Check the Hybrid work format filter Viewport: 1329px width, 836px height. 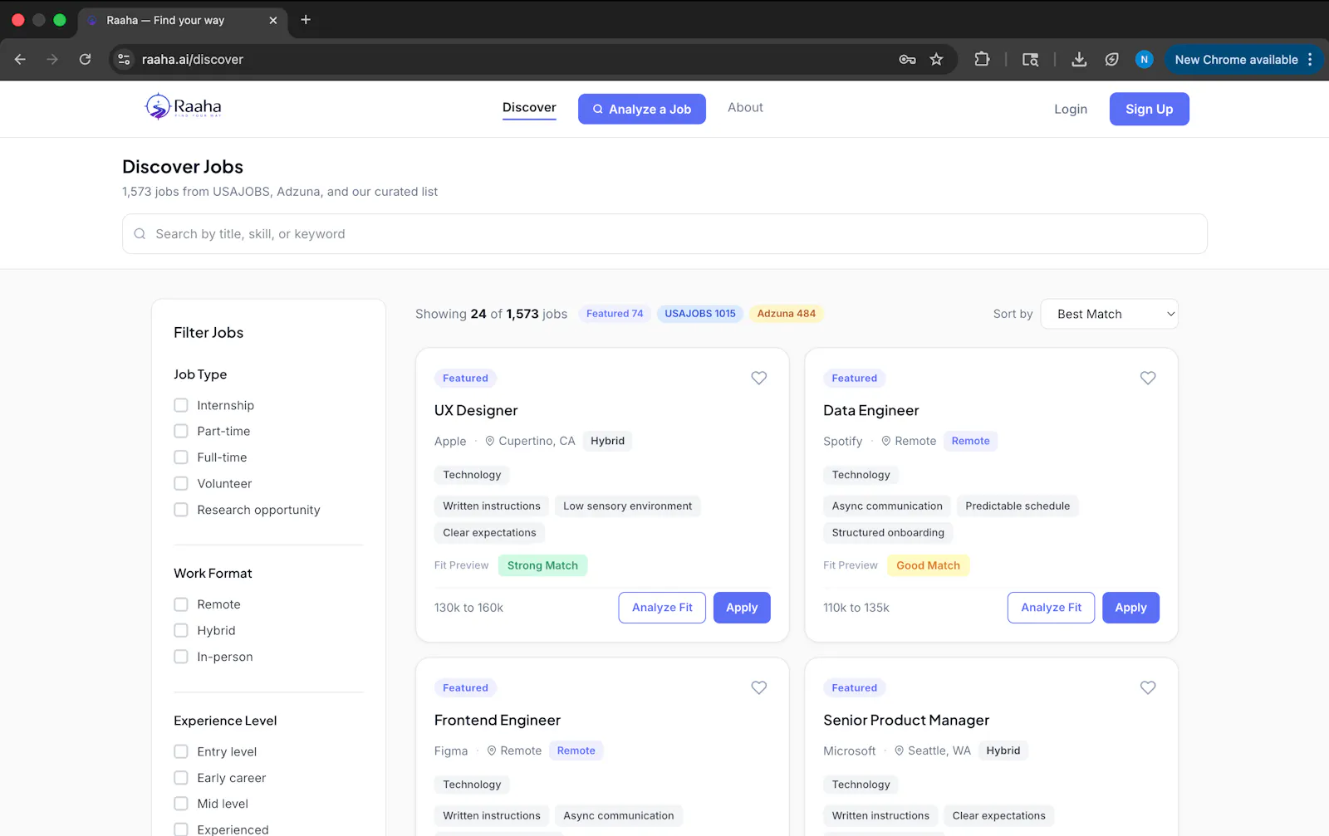coord(180,630)
